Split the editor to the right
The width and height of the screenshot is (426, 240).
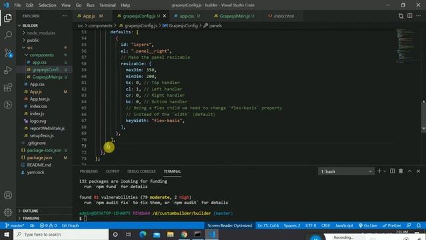pyautogui.click(x=410, y=16)
